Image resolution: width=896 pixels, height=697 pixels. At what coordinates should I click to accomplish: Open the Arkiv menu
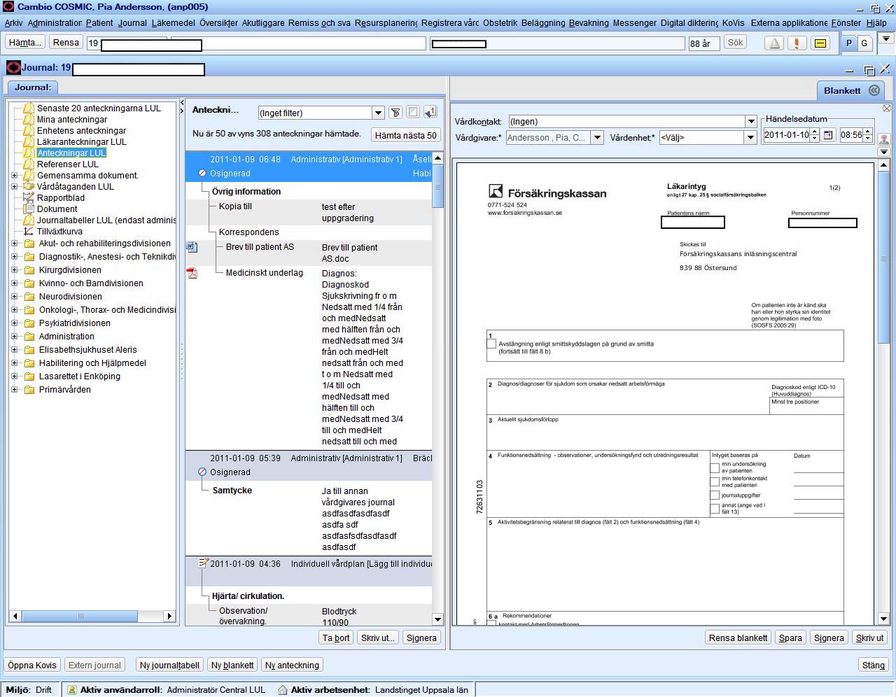(13, 23)
